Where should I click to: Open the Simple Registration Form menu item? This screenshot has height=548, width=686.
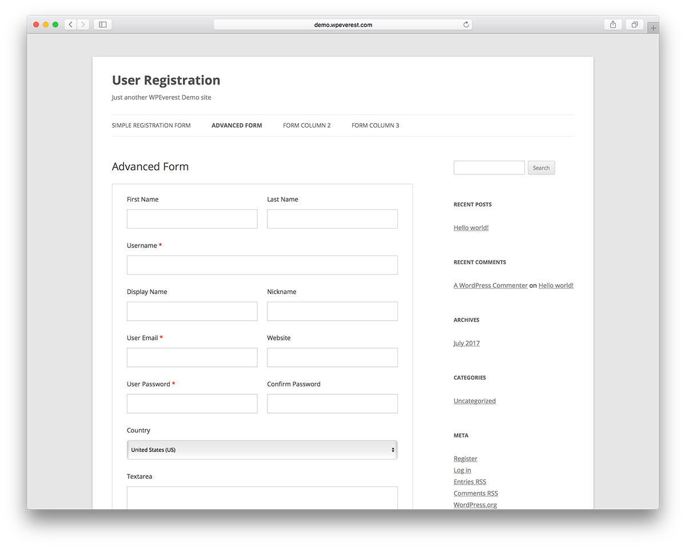[x=151, y=125]
